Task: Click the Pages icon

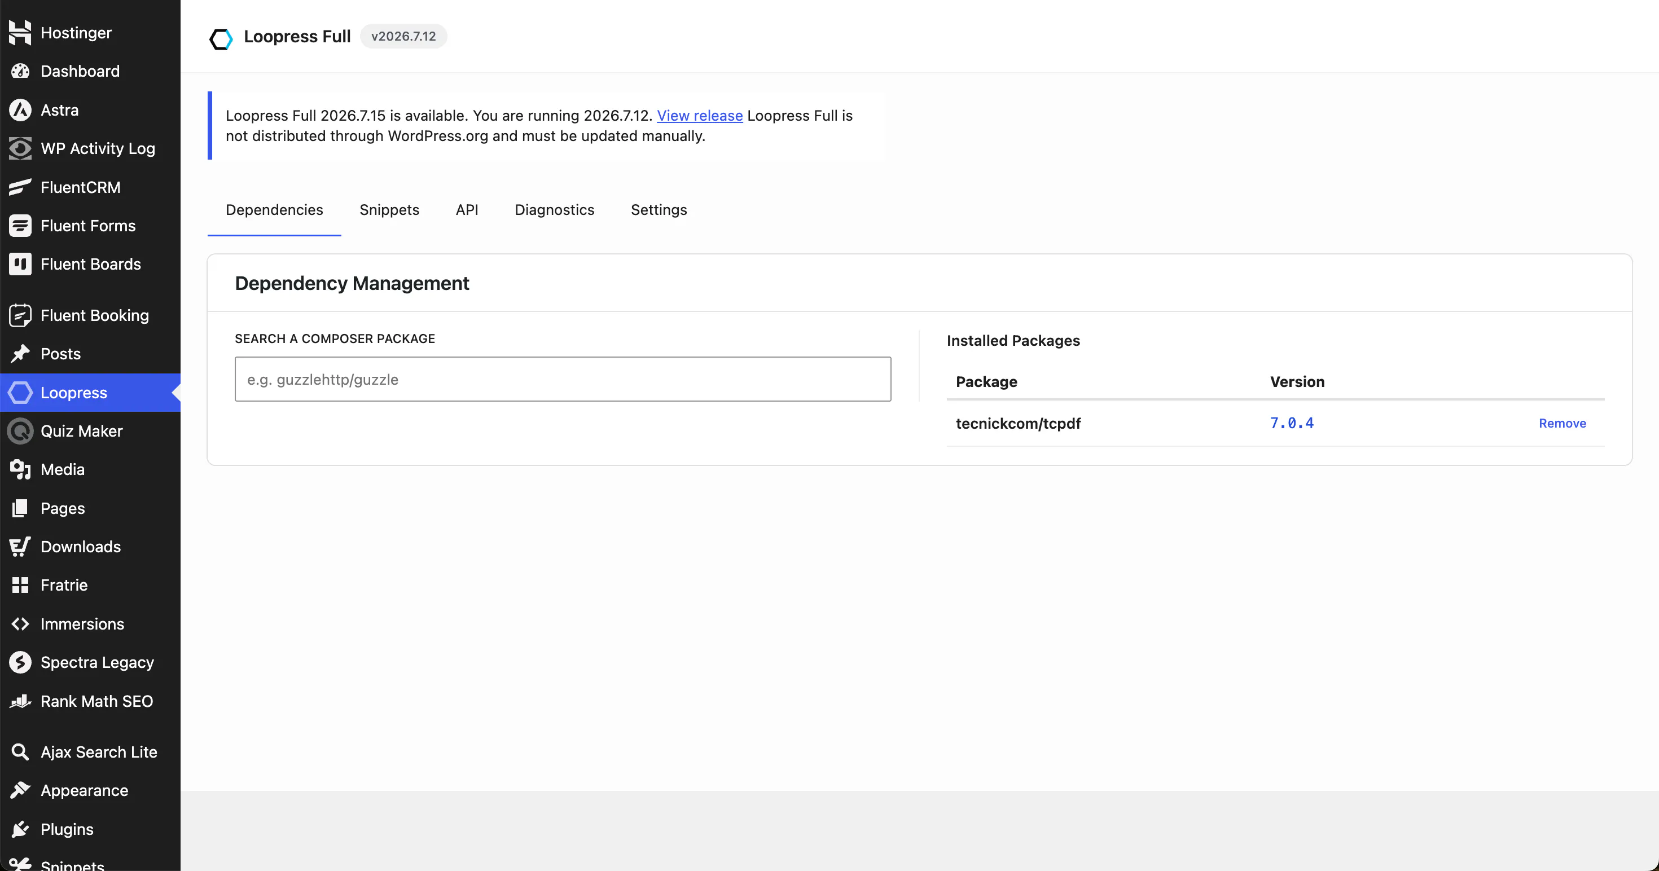Action: point(20,508)
